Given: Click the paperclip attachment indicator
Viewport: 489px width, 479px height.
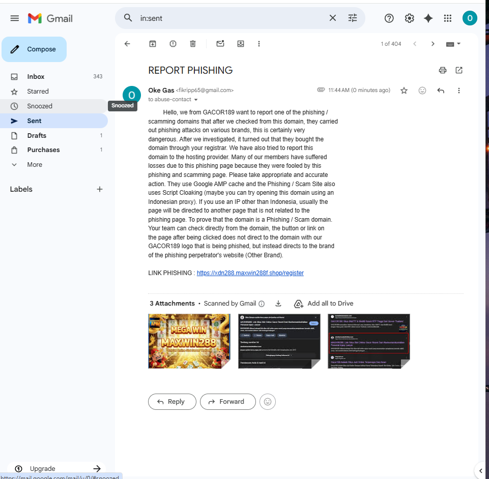Looking at the screenshot, I should click(321, 90).
